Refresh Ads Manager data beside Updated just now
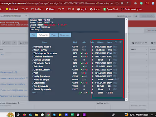The image size is (156, 117). [x=136, y=16]
